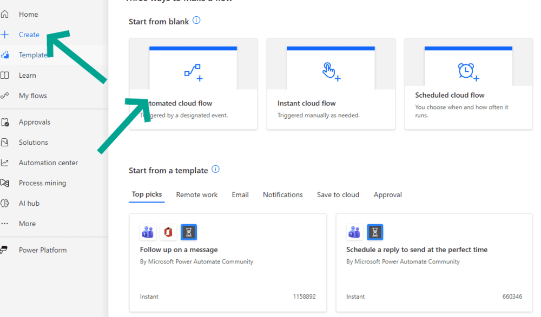Open Power Platform link

coord(42,250)
